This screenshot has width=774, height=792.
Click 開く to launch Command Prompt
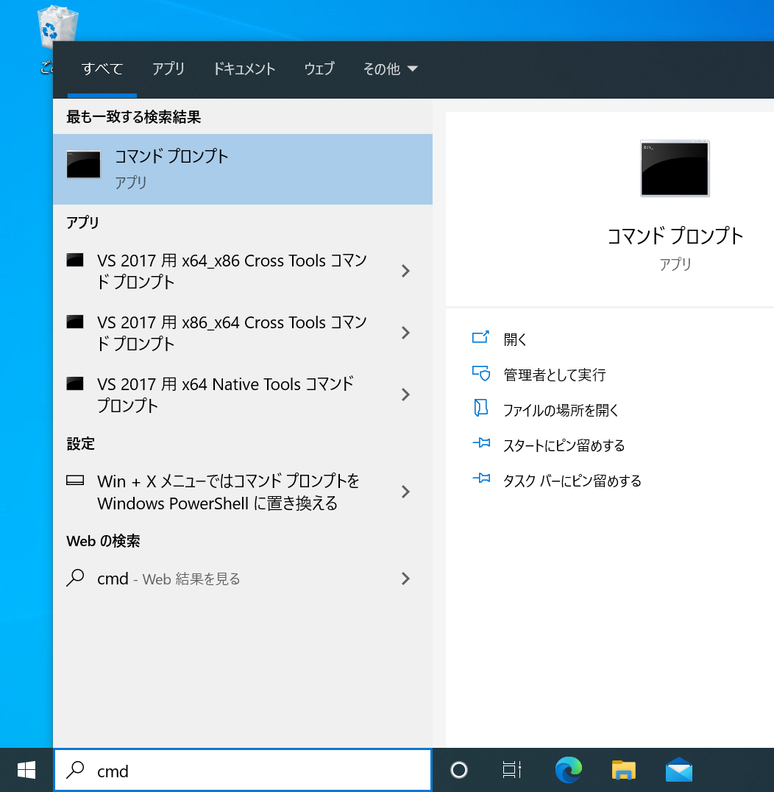pos(515,339)
